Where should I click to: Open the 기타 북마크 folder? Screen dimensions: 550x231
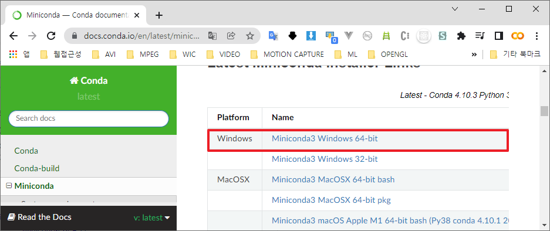515,55
